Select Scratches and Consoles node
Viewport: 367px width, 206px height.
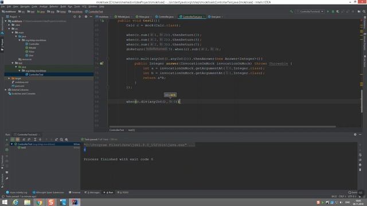point(22,94)
